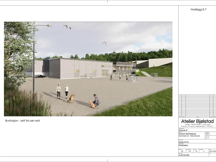Click the rendered illustration image

coord(88,69)
